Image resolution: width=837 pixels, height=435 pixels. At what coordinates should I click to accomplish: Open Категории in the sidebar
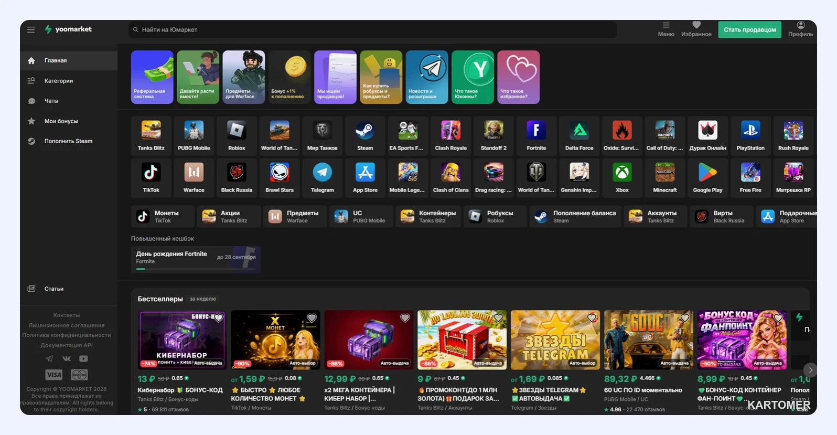69,81
